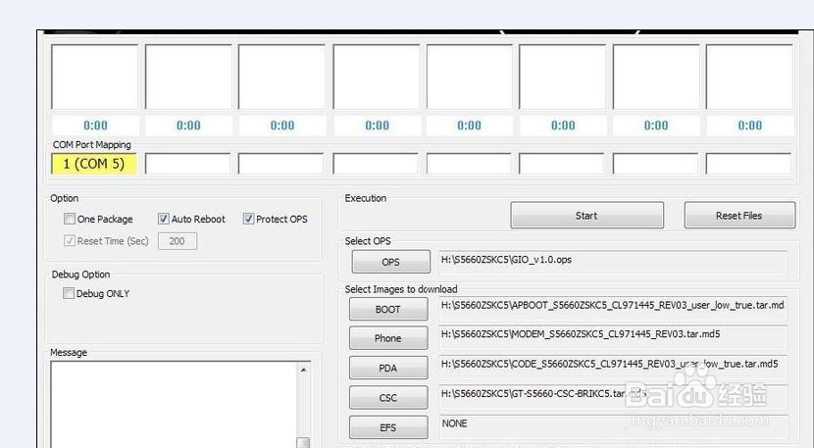This screenshot has width=814, height=448.
Task: Click the OPS path field GIO_v1.0.ops
Action: pos(613,263)
